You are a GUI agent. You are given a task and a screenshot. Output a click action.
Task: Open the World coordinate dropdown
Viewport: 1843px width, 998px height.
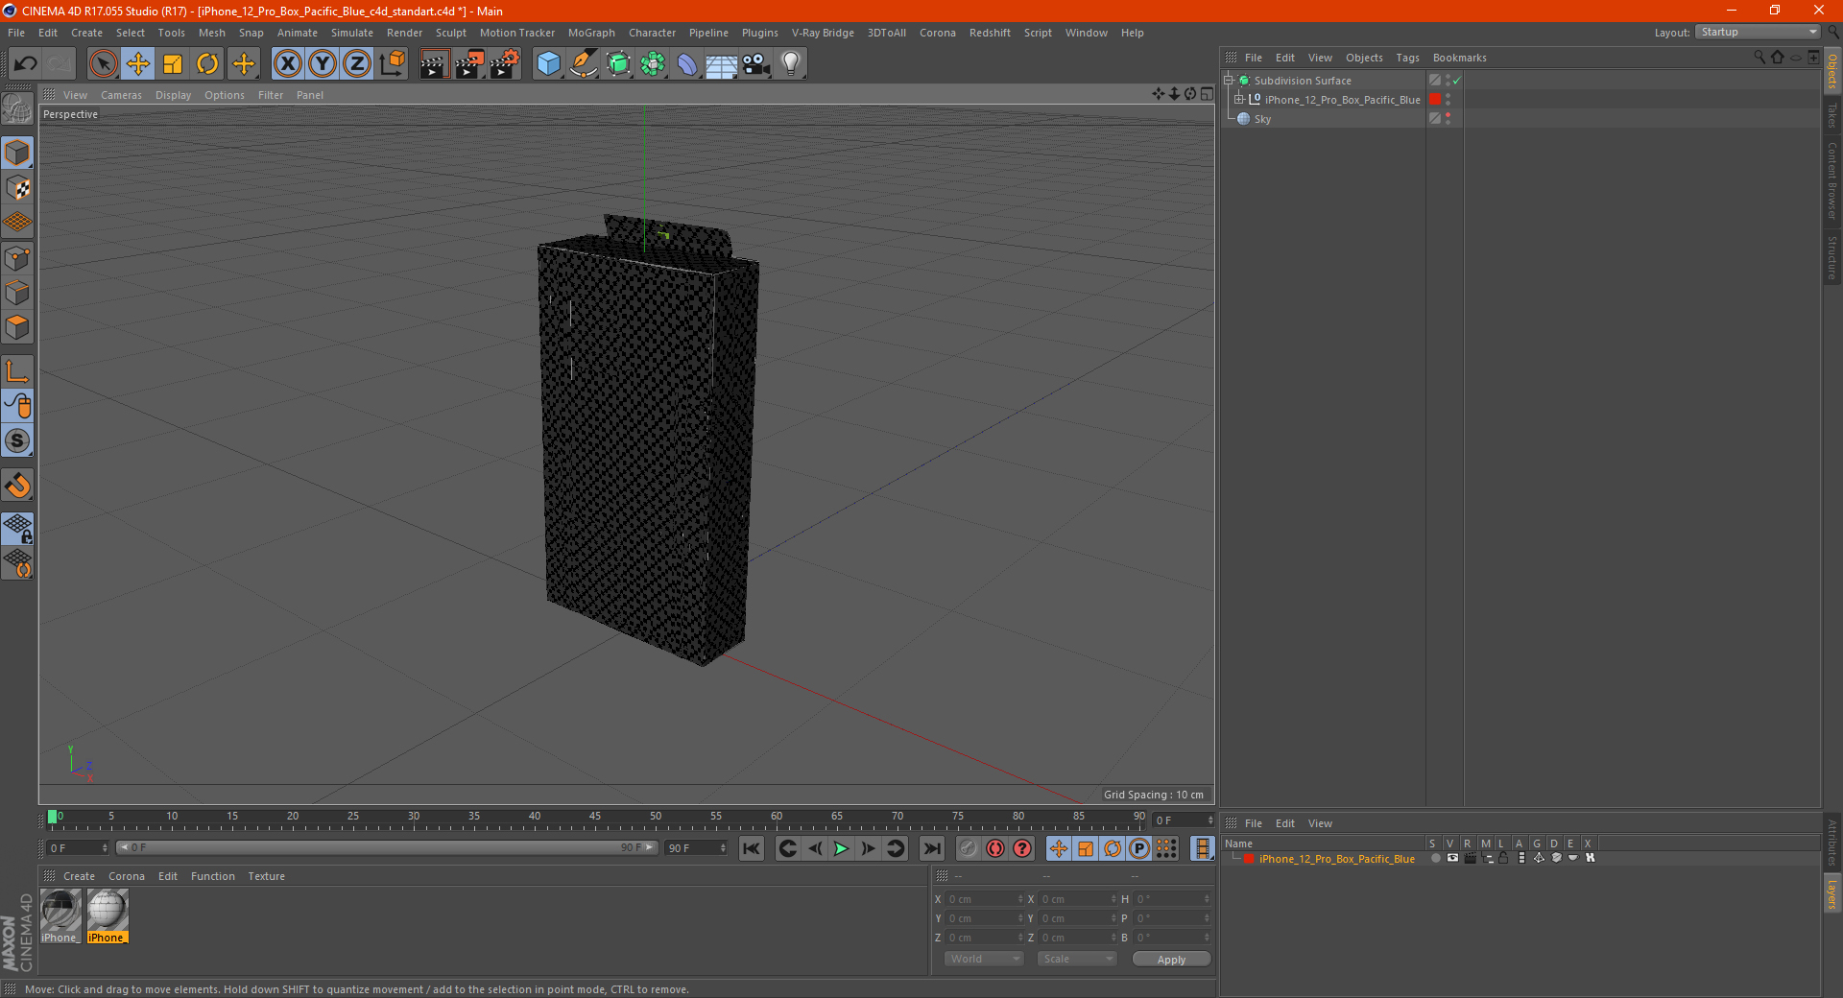(x=985, y=959)
